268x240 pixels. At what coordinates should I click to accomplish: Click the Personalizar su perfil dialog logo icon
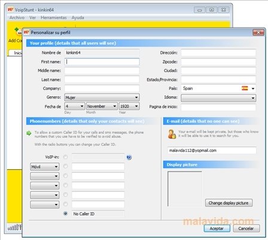[26, 32]
